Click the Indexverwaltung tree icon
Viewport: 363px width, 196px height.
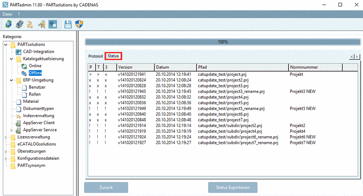18,116
